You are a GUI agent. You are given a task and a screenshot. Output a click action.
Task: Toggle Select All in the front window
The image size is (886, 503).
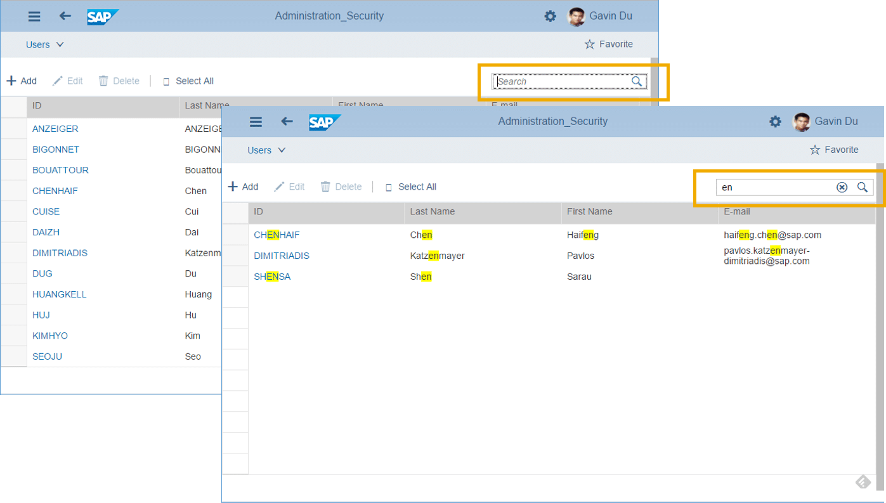point(410,187)
